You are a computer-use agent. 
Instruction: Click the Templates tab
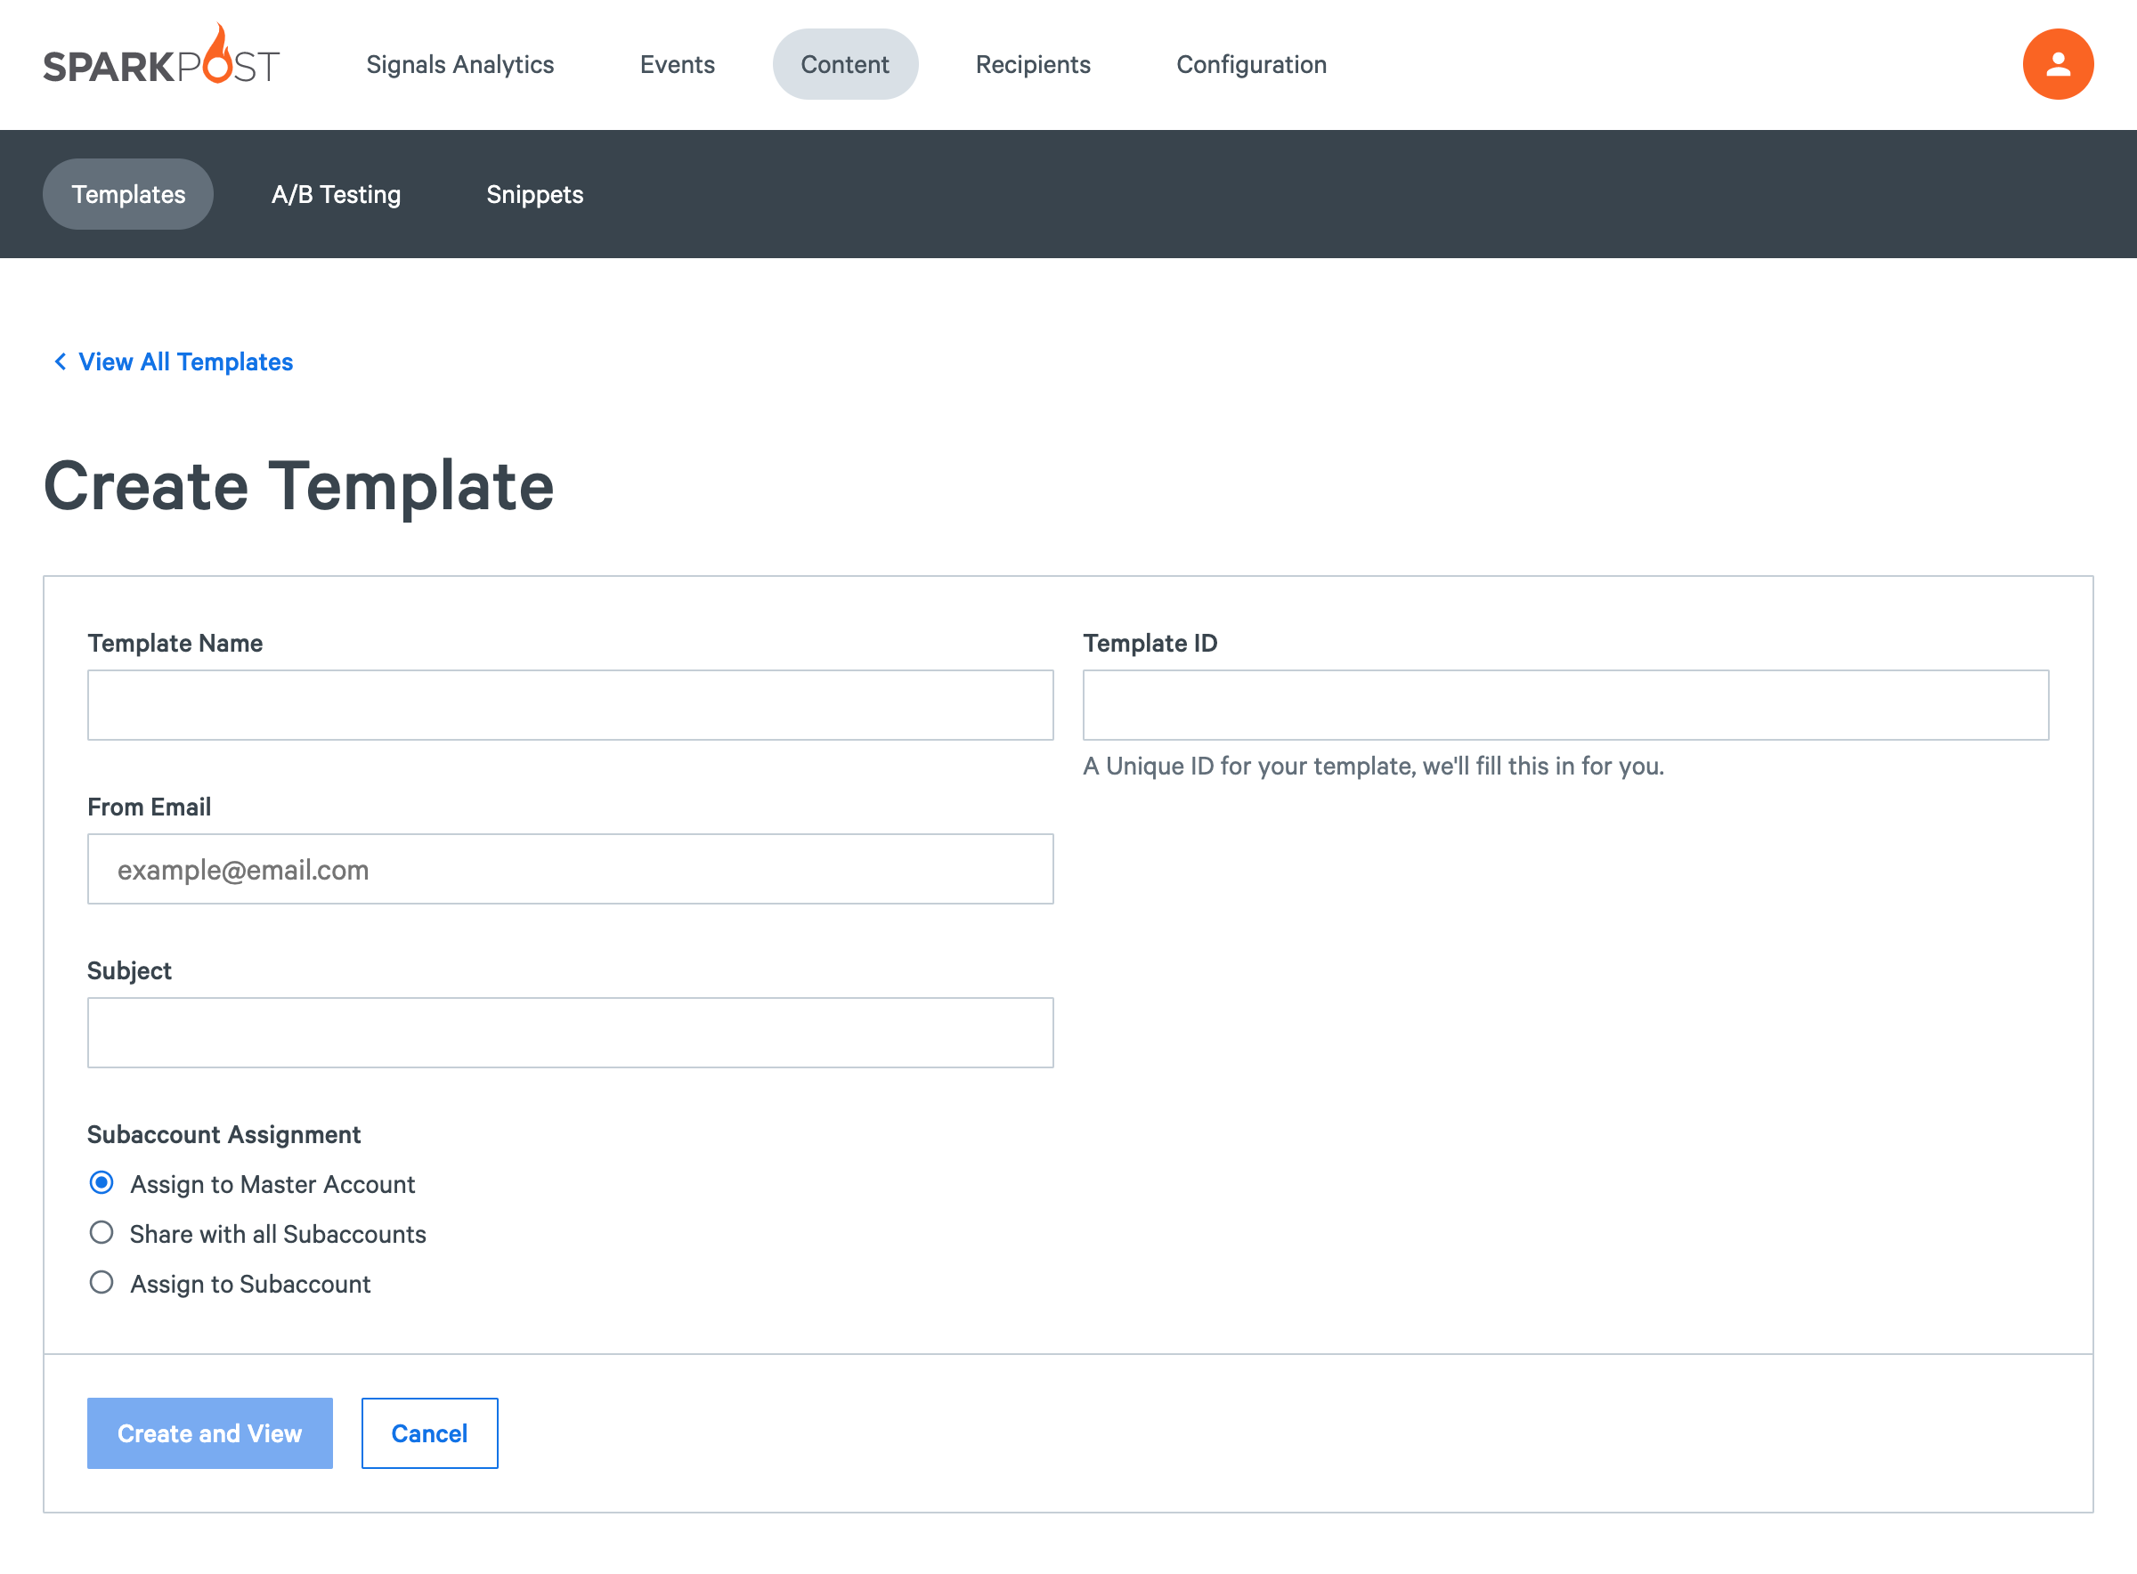click(x=127, y=194)
